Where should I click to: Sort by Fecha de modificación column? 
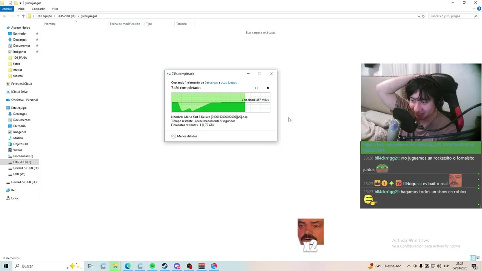[125, 24]
